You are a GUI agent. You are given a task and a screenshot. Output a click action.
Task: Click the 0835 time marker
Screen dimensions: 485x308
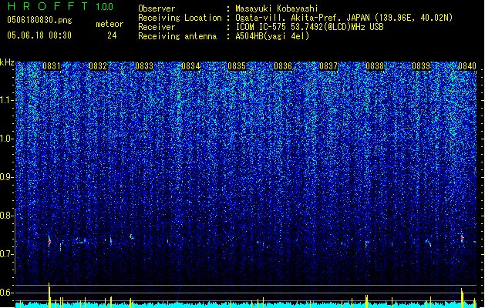(237, 66)
